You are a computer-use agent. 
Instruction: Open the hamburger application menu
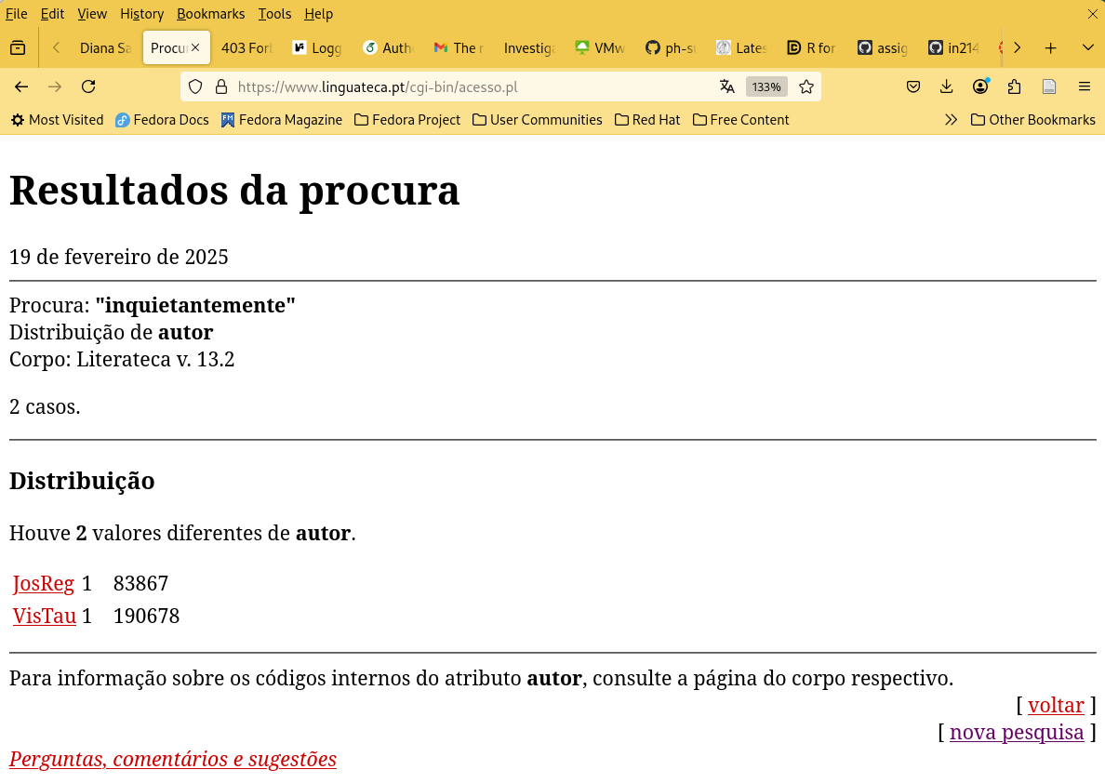(1084, 86)
